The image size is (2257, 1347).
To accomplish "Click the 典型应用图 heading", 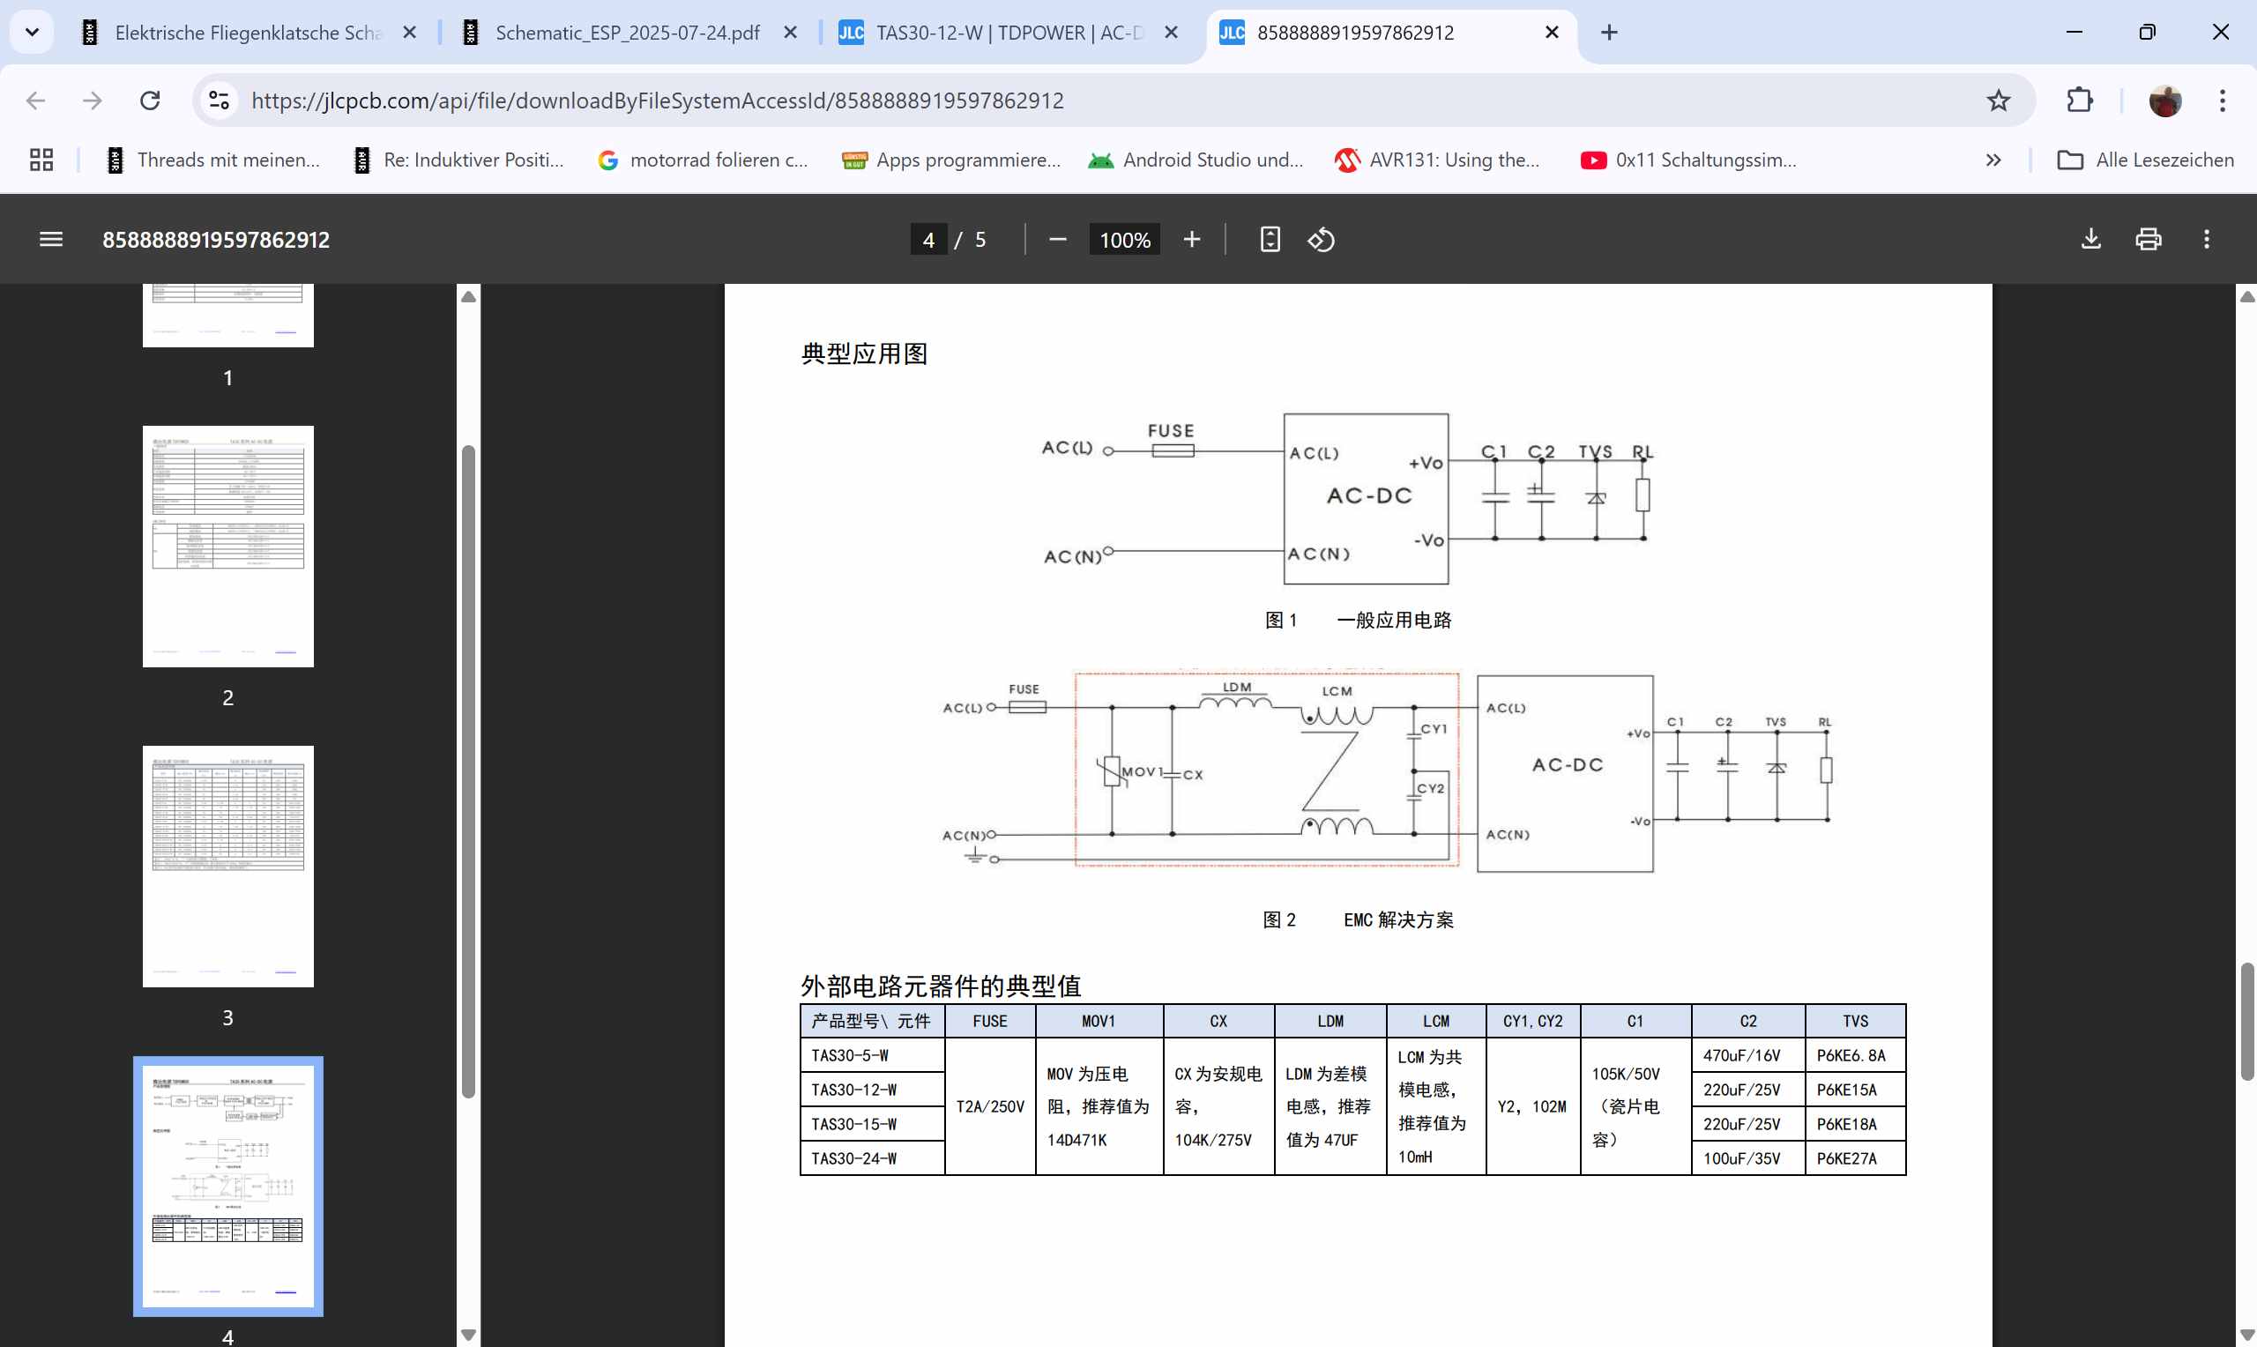I will [x=864, y=353].
